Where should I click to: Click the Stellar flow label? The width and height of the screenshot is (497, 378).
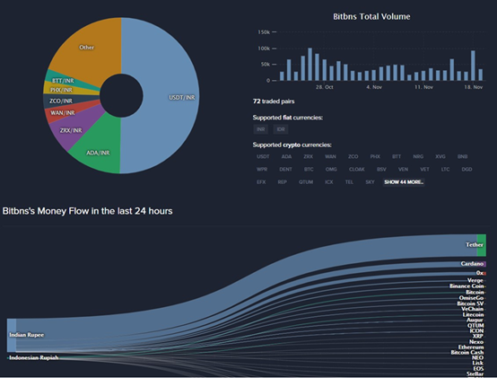[475, 374]
